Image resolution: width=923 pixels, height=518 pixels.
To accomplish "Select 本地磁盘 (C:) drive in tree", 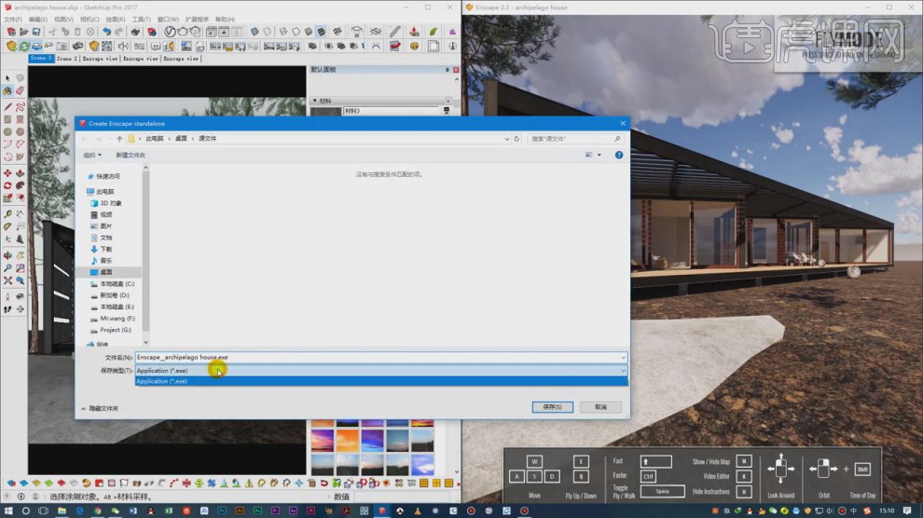I will coord(117,284).
